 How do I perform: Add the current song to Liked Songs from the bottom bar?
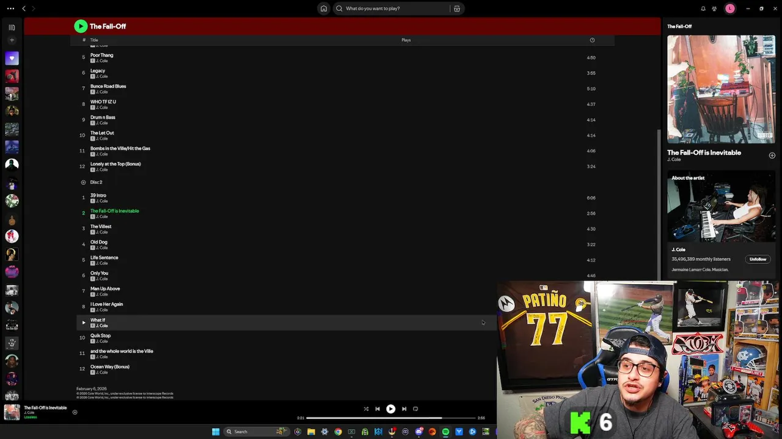tap(75, 412)
